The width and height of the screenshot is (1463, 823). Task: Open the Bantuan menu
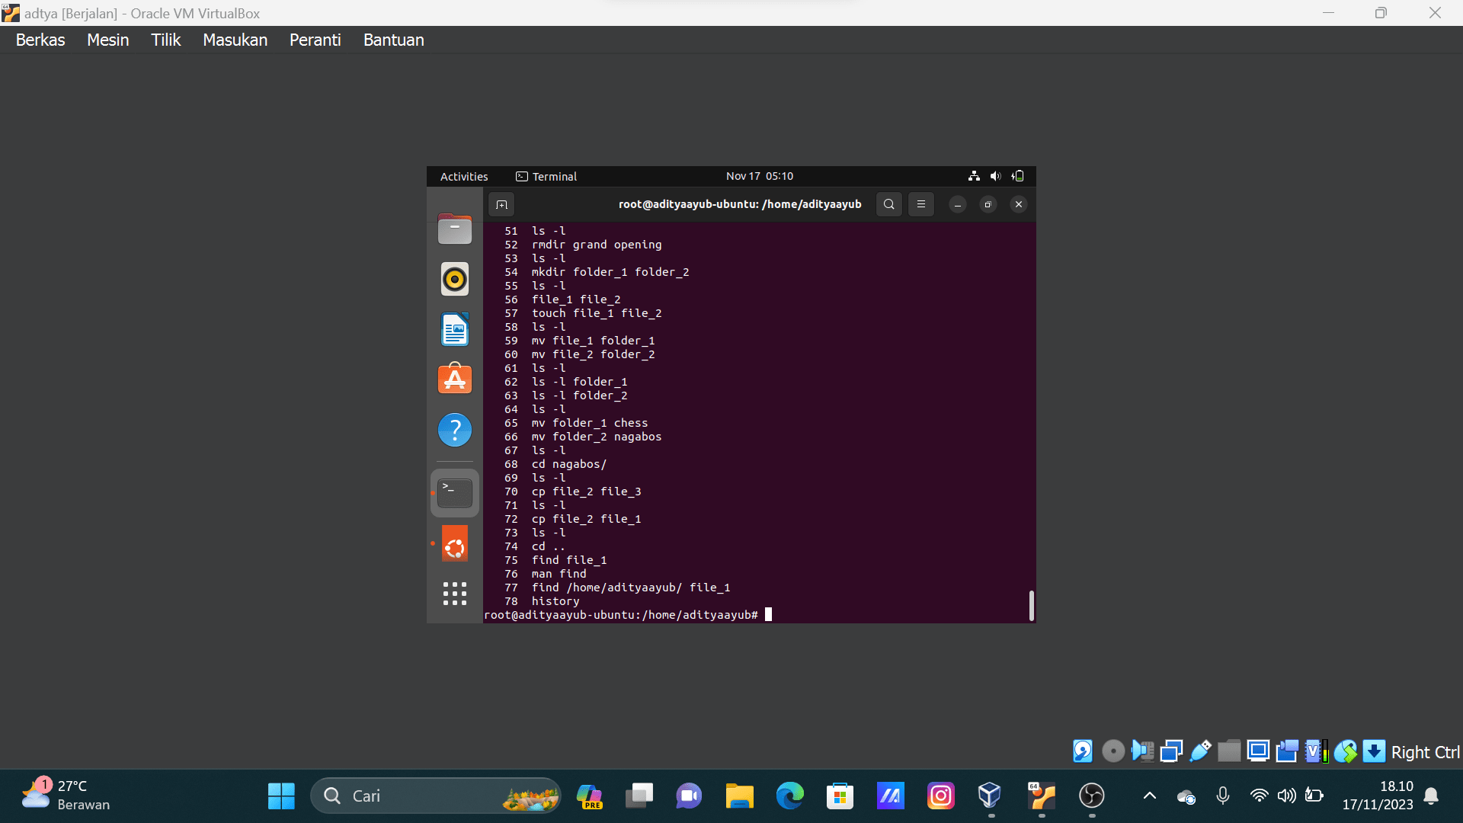pyautogui.click(x=393, y=40)
